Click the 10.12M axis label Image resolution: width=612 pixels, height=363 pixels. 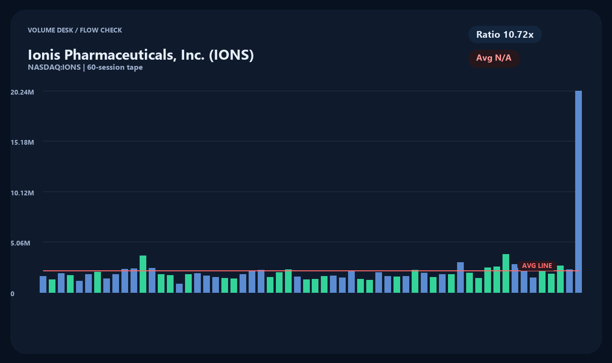click(22, 193)
